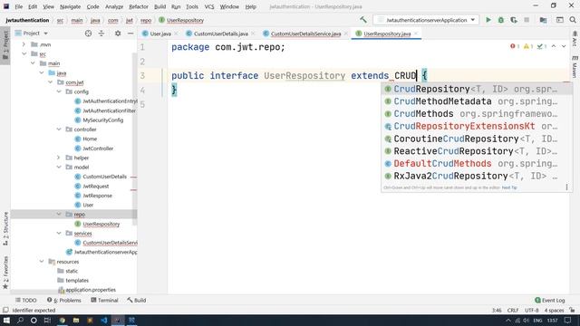Switch to CustomUserDetails.java tab

pyautogui.click(x=220, y=34)
